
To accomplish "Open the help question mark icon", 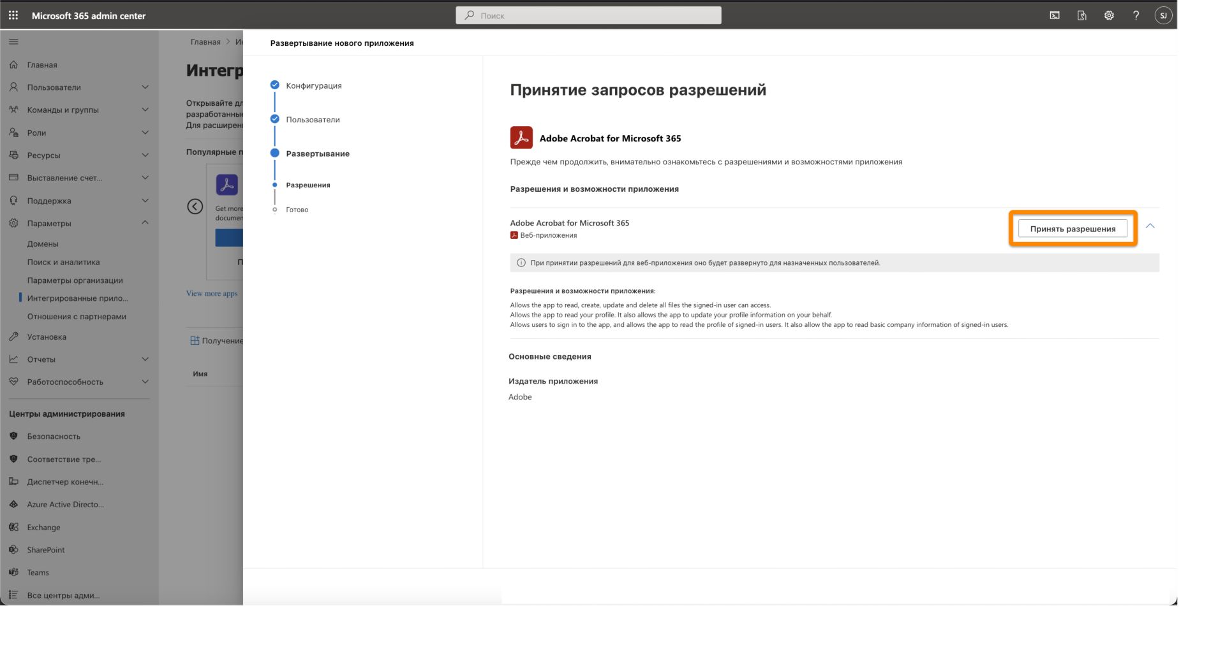I will click(1136, 15).
